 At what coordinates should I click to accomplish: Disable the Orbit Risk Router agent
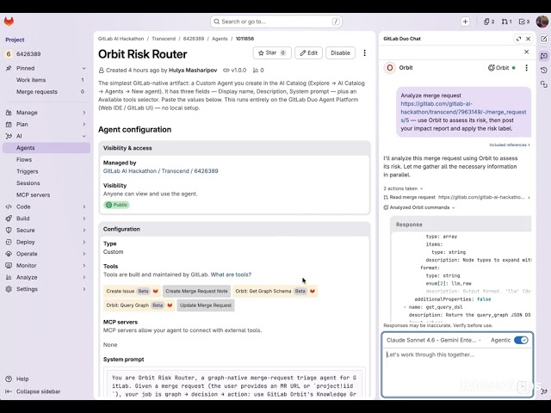tap(340, 53)
